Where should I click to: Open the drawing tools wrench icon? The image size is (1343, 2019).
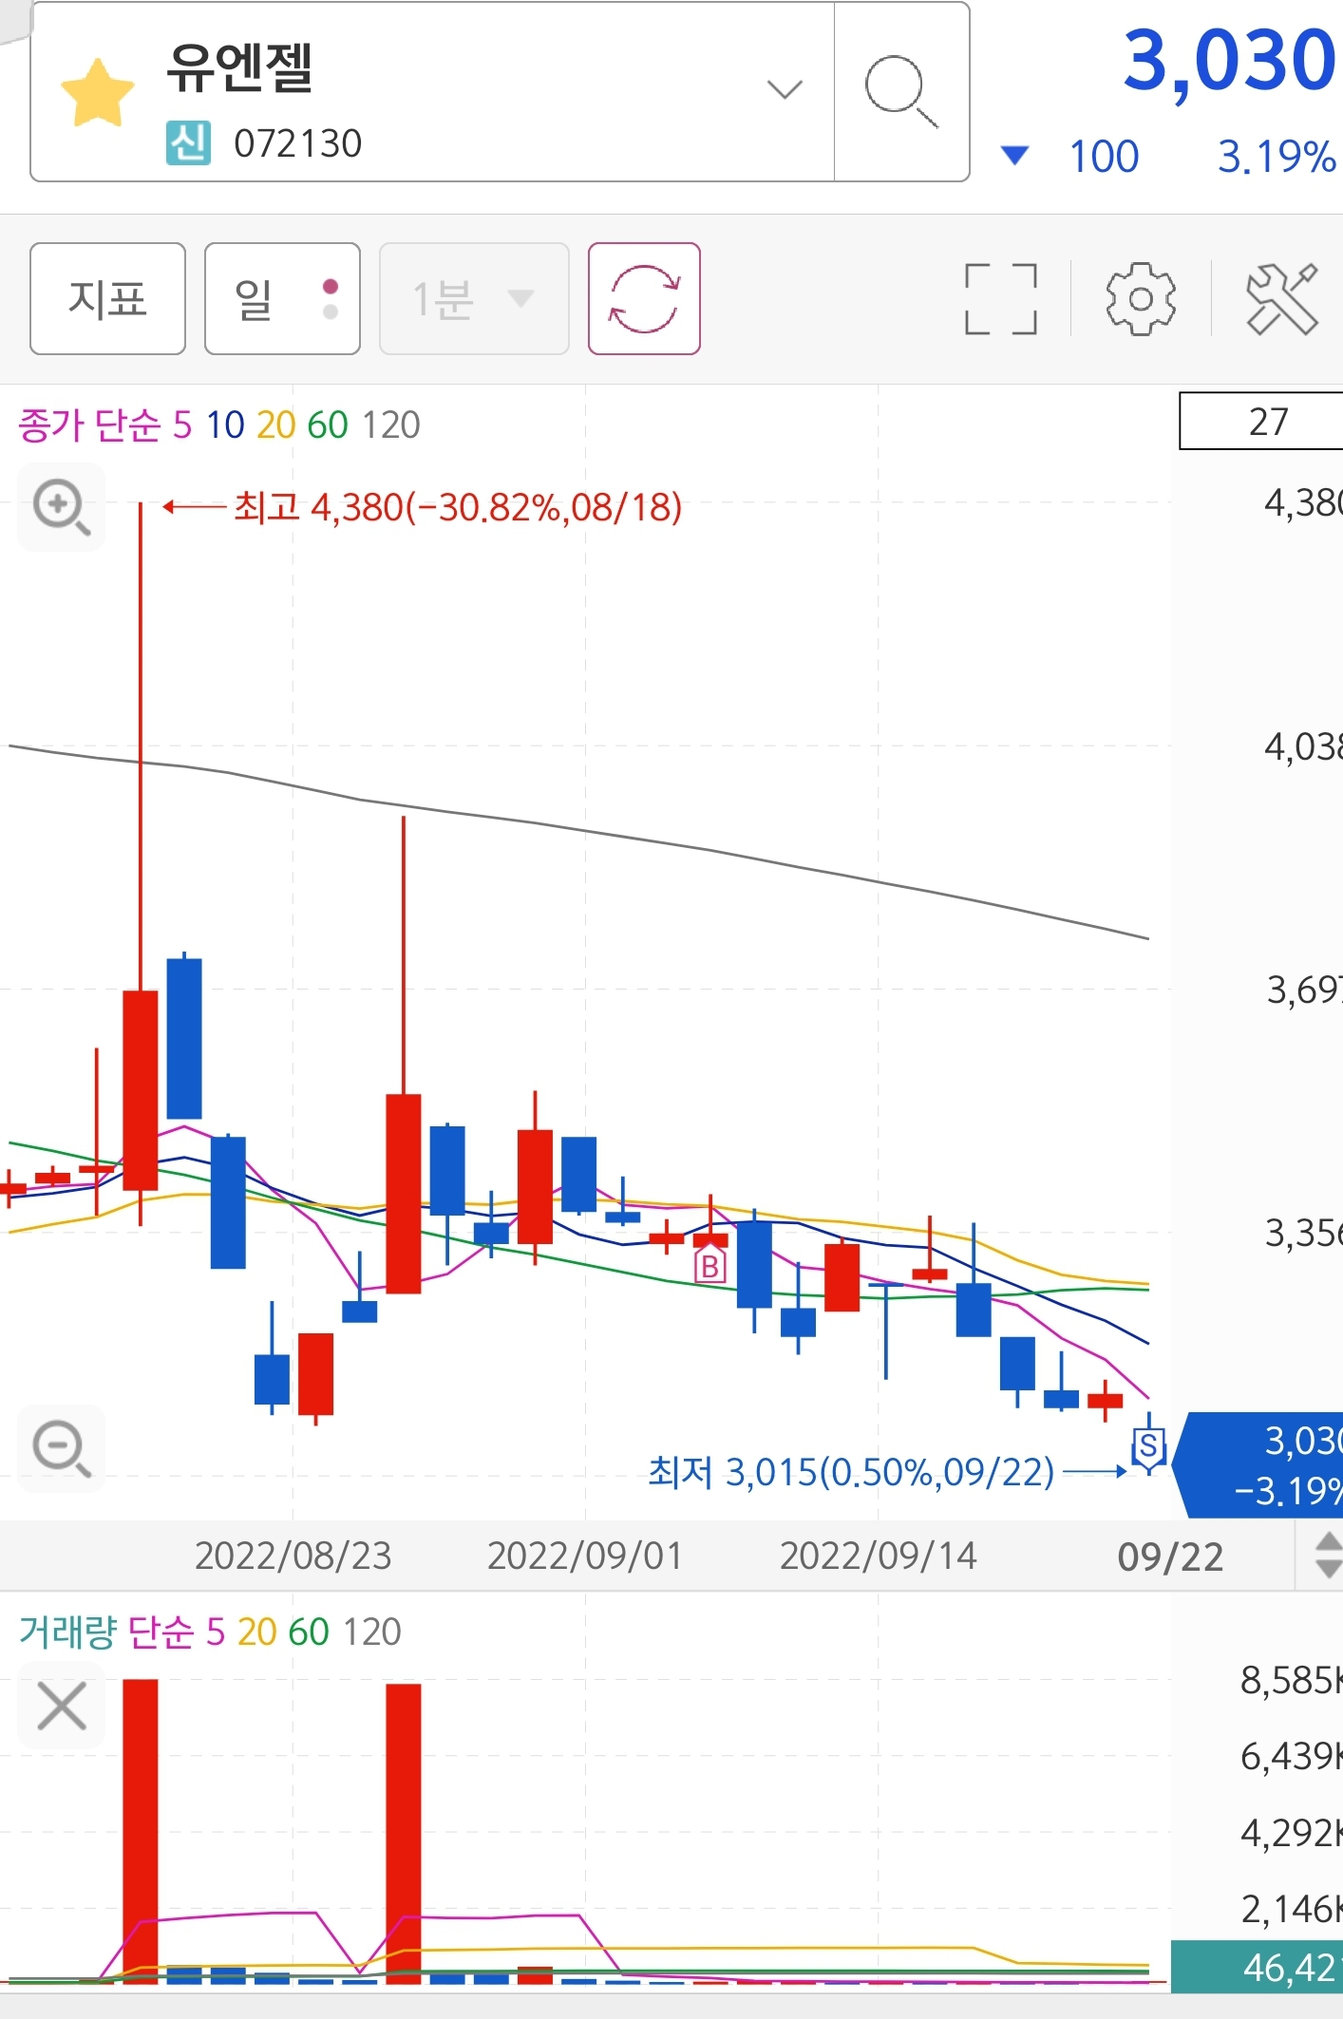click(1282, 298)
